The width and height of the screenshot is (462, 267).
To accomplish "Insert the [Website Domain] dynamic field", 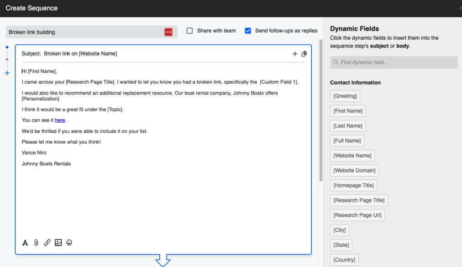I will click(x=354, y=170).
